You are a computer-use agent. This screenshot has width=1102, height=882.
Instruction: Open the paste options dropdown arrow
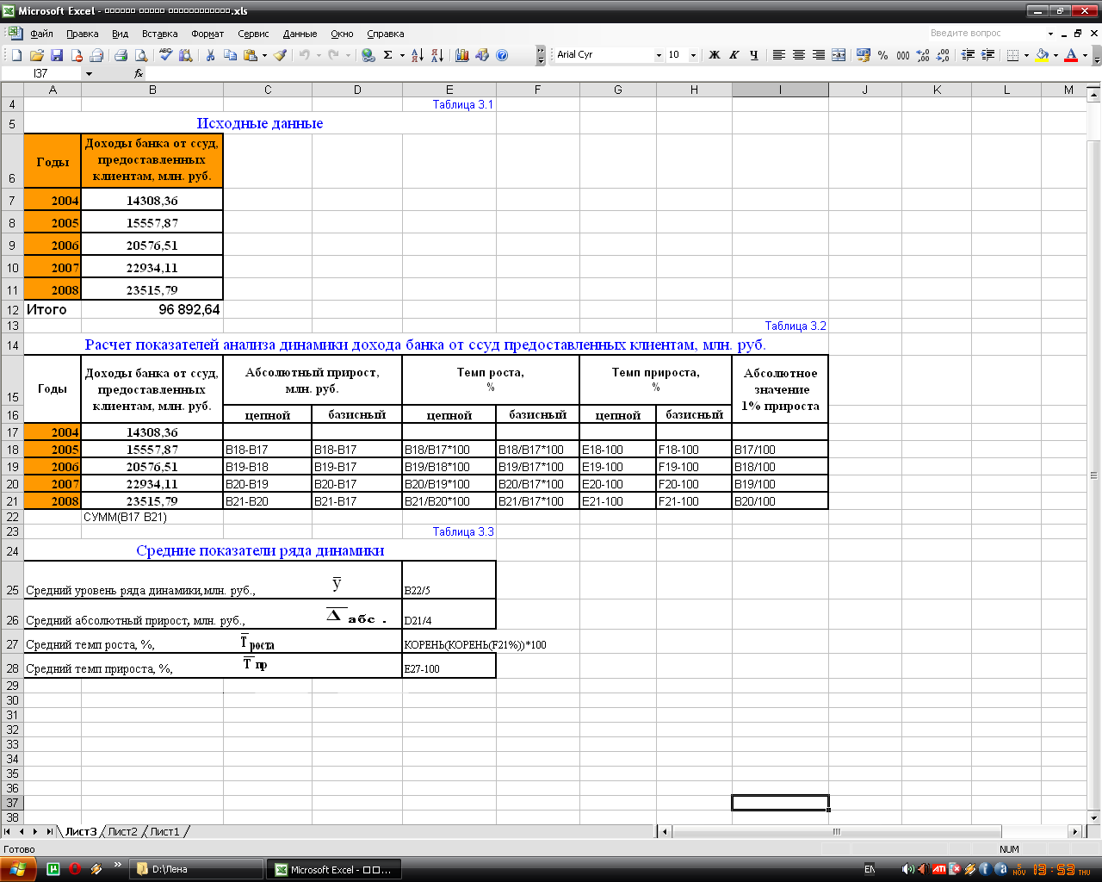[264, 55]
